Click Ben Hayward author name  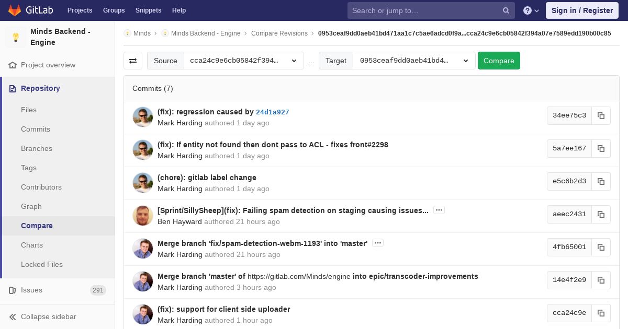coord(180,221)
